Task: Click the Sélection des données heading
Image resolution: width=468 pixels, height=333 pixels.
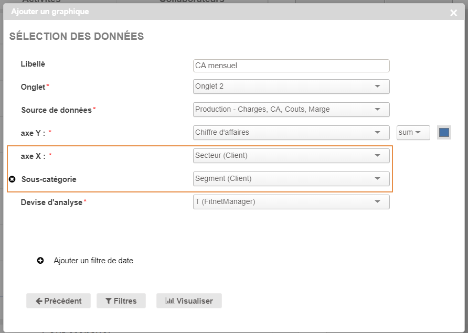Action: [77, 37]
